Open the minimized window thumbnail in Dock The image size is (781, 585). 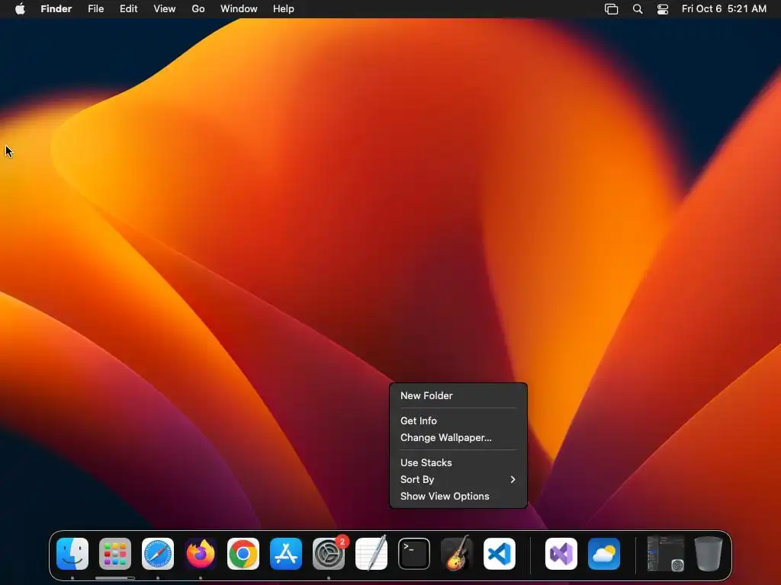click(x=665, y=554)
